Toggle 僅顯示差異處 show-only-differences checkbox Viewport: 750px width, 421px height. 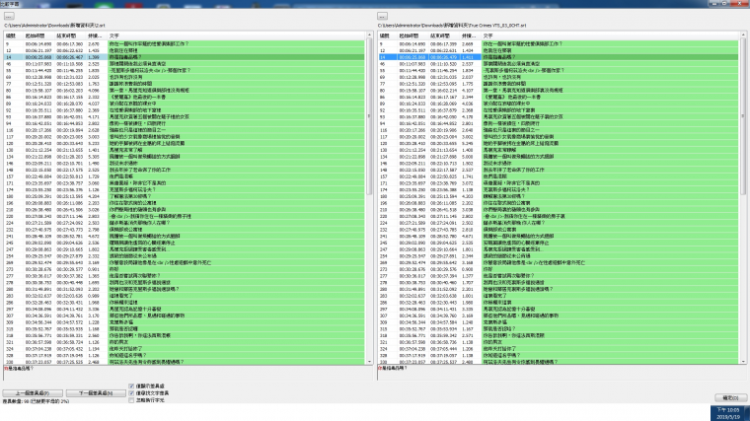pyautogui.click(x=131, y=386)
